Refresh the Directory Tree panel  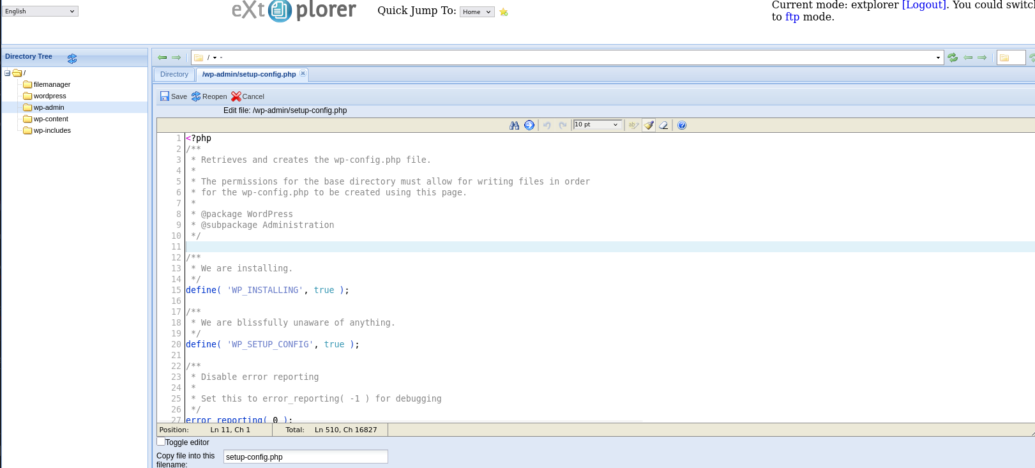72,58
